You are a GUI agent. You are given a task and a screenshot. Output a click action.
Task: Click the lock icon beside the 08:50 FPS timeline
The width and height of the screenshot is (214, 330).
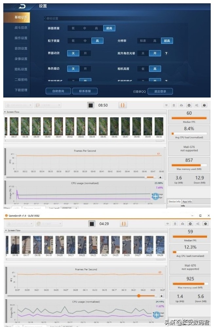click(160, 177)
